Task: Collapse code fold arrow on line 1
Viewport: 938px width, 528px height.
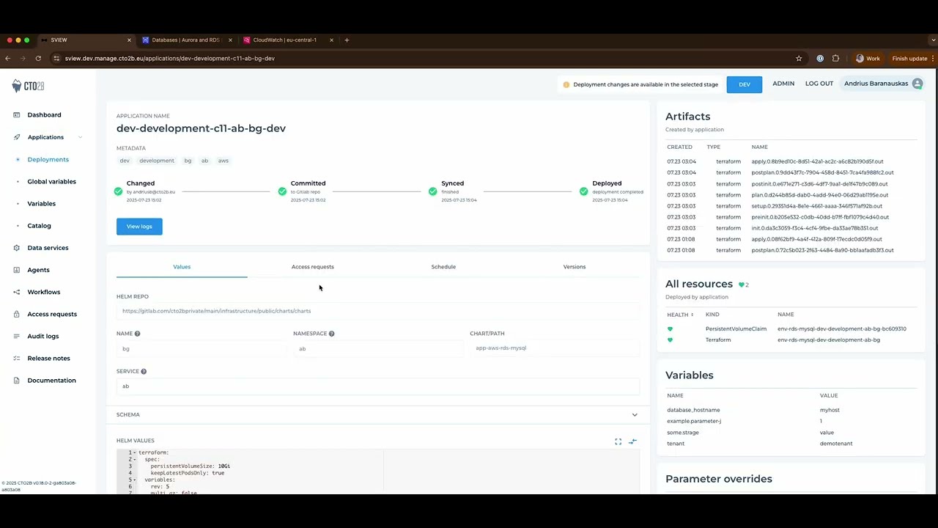Action: [135, 453]
